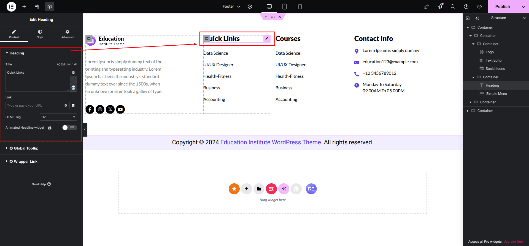Close the Structure panel
This screenshot has height=246, width=529.
tap(524, 18)
